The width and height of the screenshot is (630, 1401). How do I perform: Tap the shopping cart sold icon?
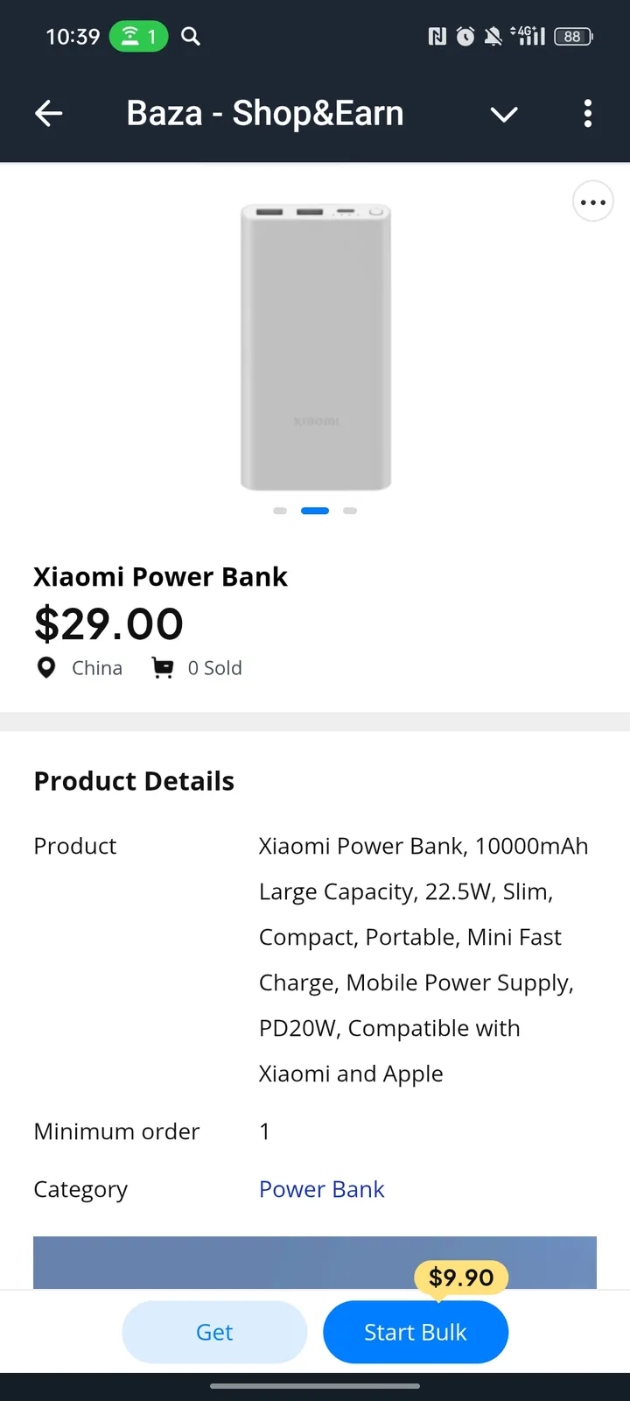pyautogui.click(x=163, y=668)
